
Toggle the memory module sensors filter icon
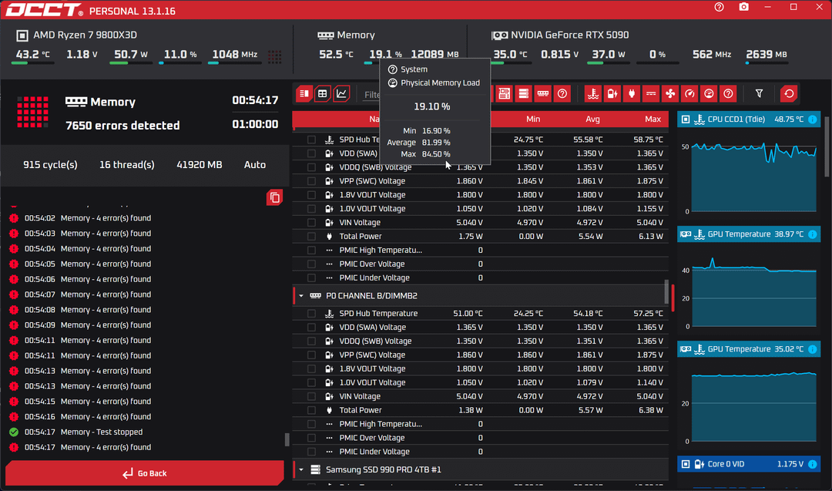tap(543, 94)
